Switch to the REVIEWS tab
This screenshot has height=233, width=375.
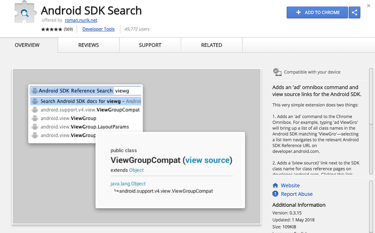[x=88, y=45]
